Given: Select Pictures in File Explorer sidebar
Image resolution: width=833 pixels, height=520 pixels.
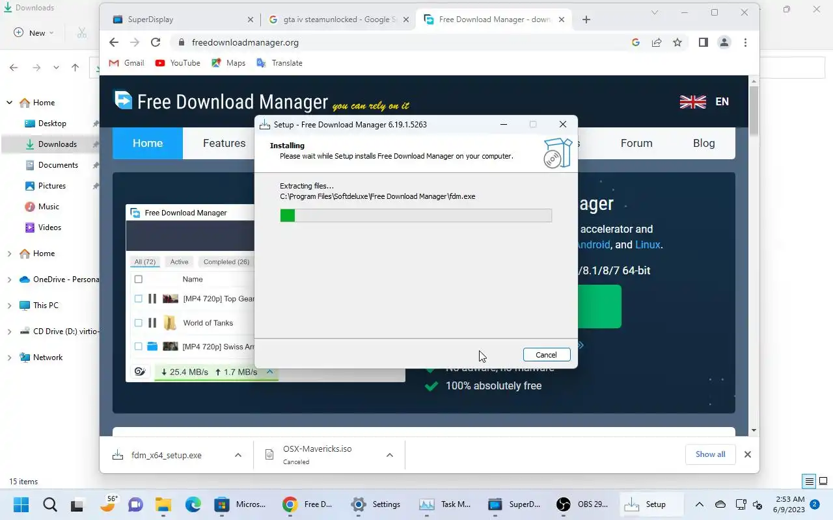Looking at the screenshot, I should 52,186.
